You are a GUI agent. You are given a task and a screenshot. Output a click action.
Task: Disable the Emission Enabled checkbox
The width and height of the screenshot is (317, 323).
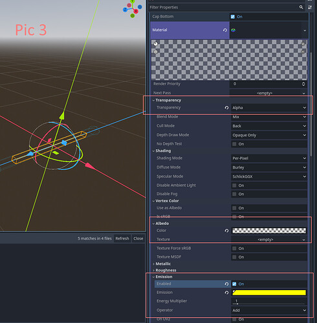234,284
